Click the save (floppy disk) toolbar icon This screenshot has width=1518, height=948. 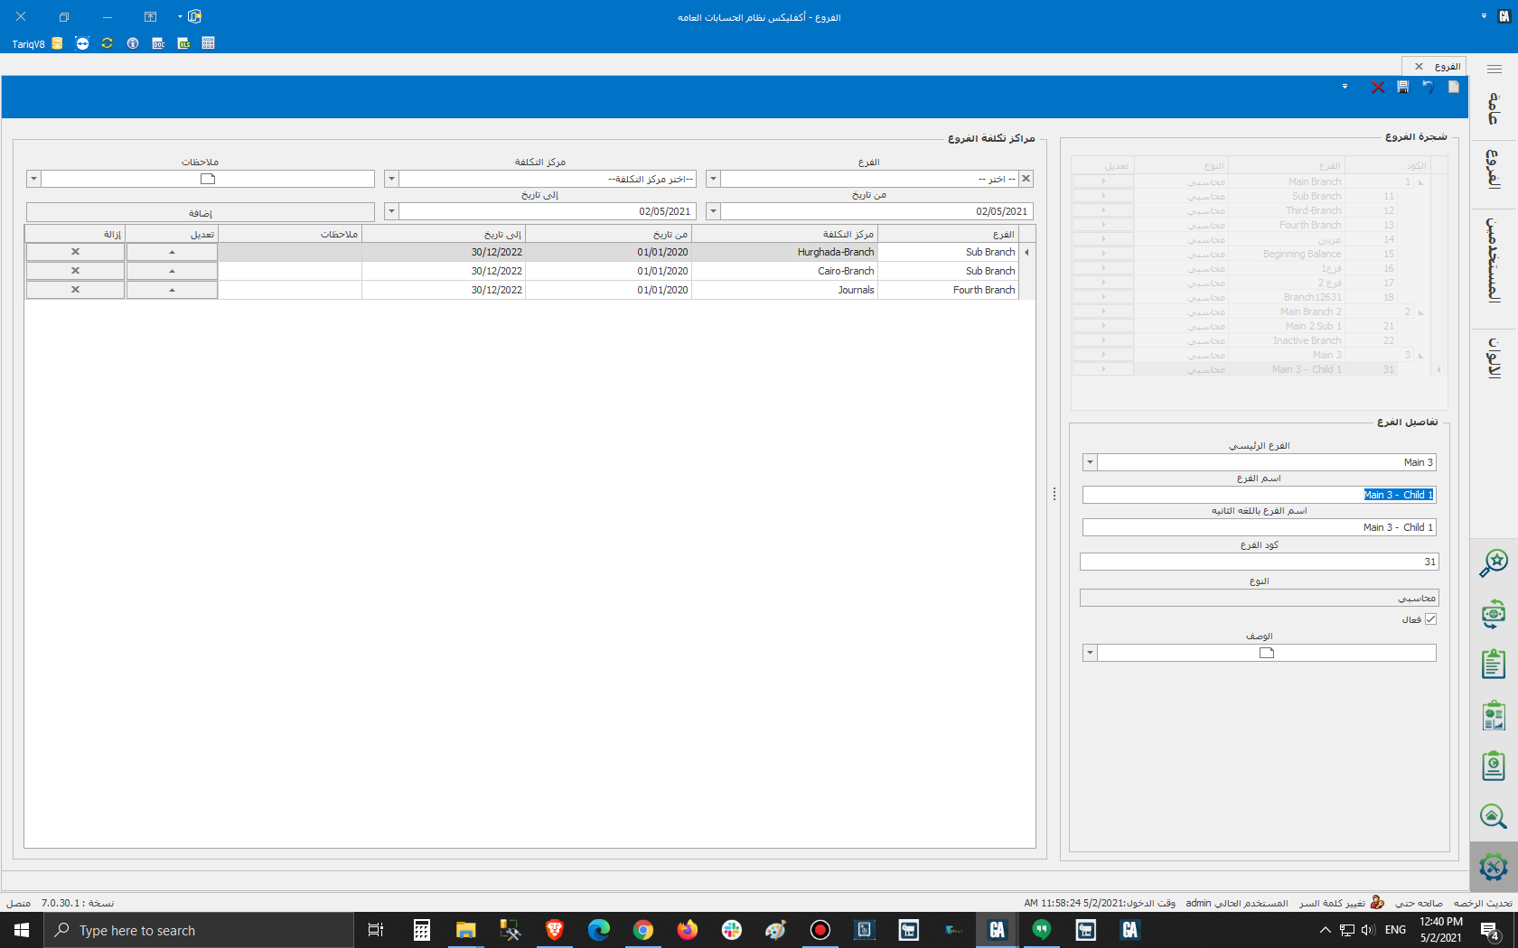1402,87
